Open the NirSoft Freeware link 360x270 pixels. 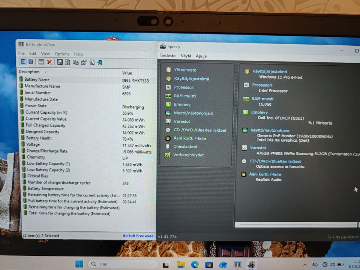click(x=138, y=236)
